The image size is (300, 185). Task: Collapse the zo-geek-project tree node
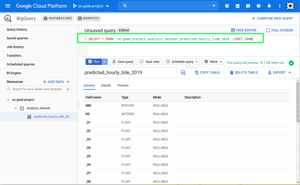pos(8,100)
